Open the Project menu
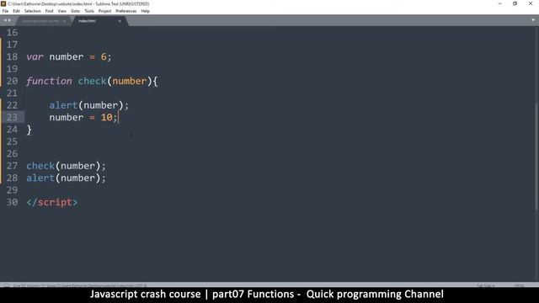The width and height of the screenshot is (539, 303). [x=104, y=11]
